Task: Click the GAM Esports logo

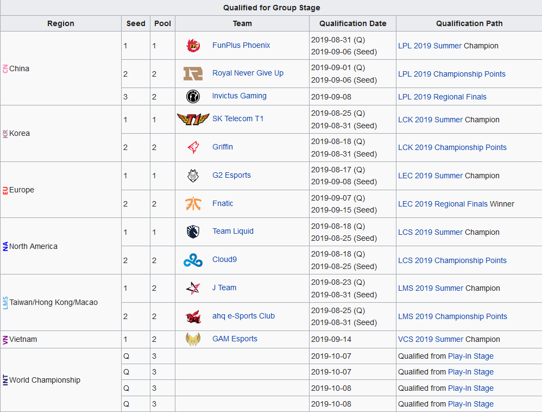Action: (193, 339)
